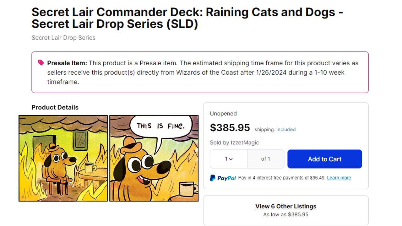Screen dimensions: 402x226
Task: Click the As low as $385.95 text
Action: [x=285, y=214]
